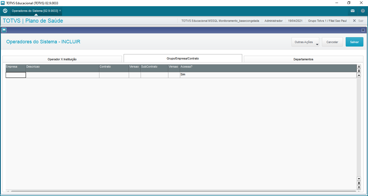The height and width of the screenshot is (196, 368).
Task: Click the Descricao column header
Action: pyautogui.click(x=63, y=68)
